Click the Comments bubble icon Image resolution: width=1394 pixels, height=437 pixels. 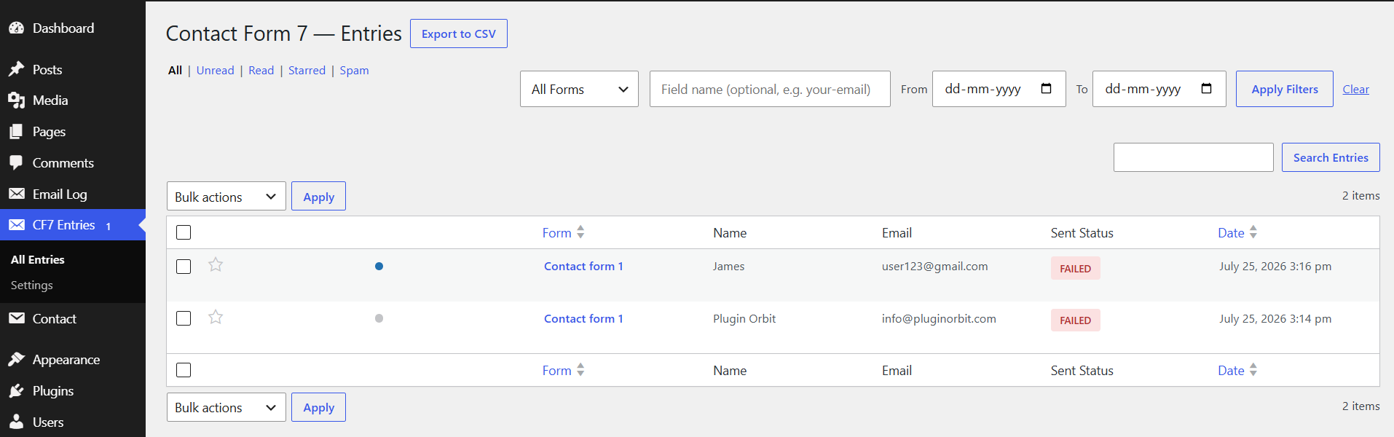pos(16,163)
